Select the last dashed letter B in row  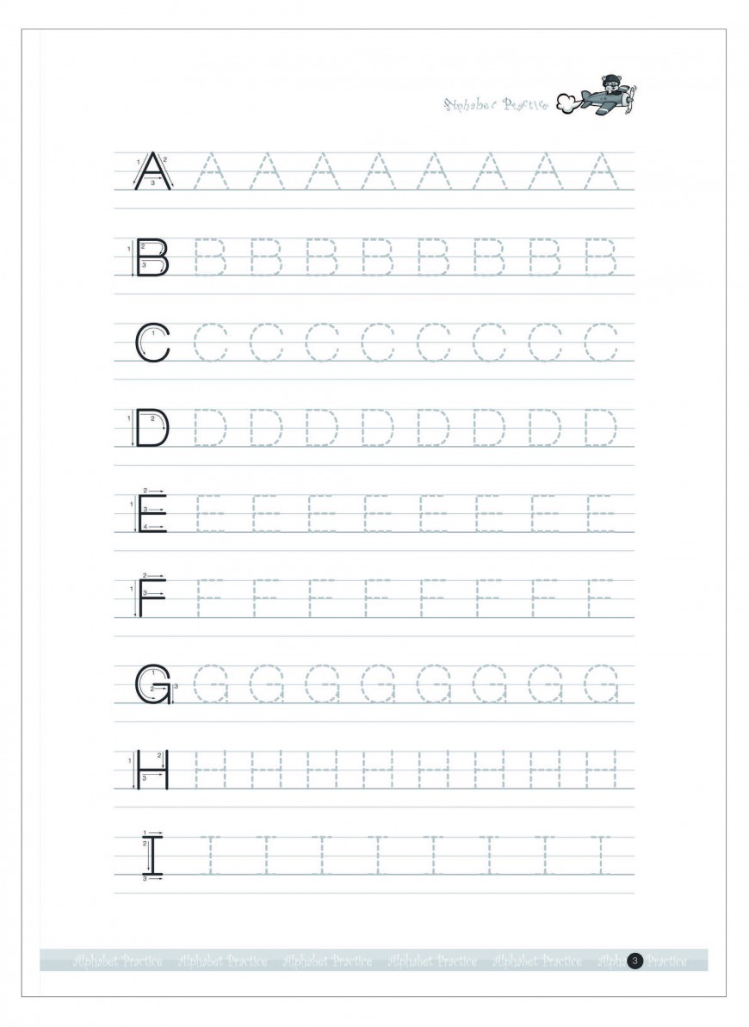pos(601,257)
